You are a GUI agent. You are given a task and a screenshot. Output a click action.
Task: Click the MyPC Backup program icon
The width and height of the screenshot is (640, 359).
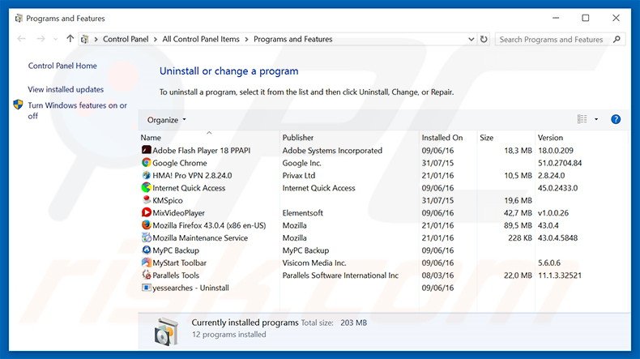[146, 250]
